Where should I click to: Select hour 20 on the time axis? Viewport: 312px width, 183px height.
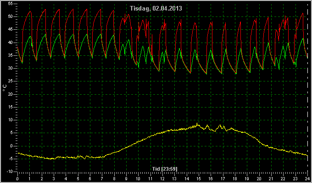click(x=259, y=178)
